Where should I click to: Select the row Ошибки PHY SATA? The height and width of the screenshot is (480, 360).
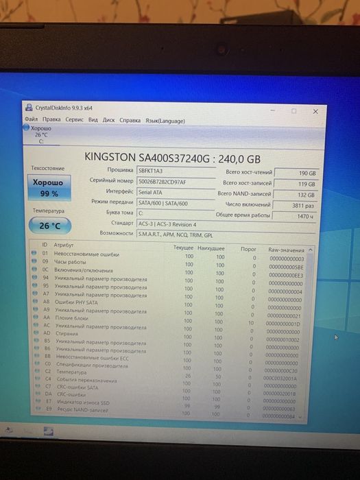tap(169, 304)
